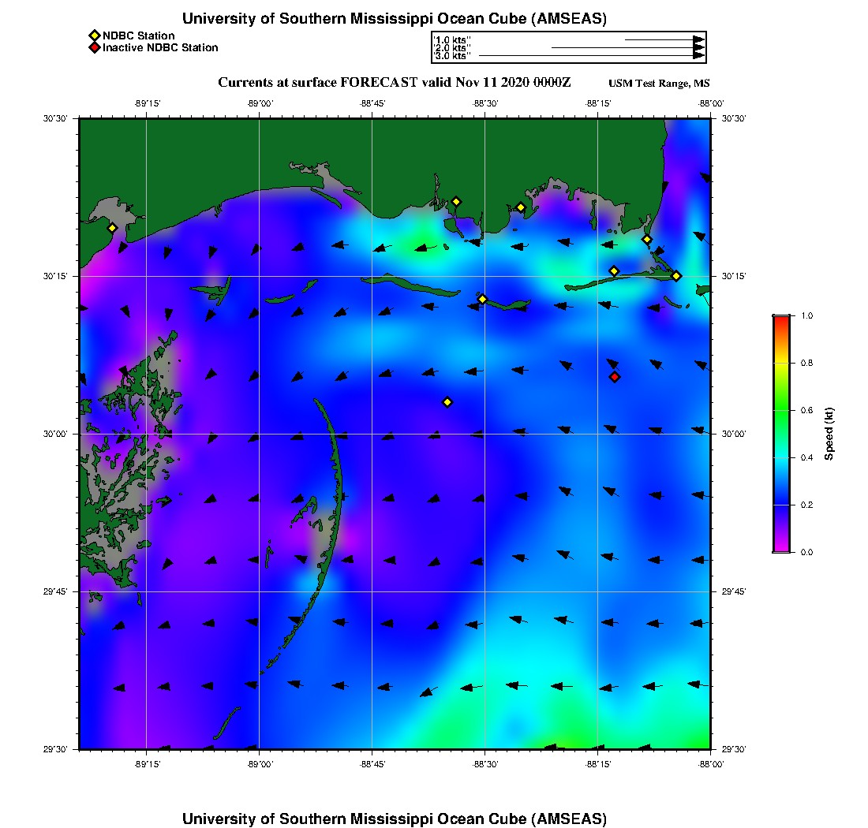868x828 pixels.
Task: Select the yellow station marker on the barrier island near the 88°30' gridline
Action: 482,299
